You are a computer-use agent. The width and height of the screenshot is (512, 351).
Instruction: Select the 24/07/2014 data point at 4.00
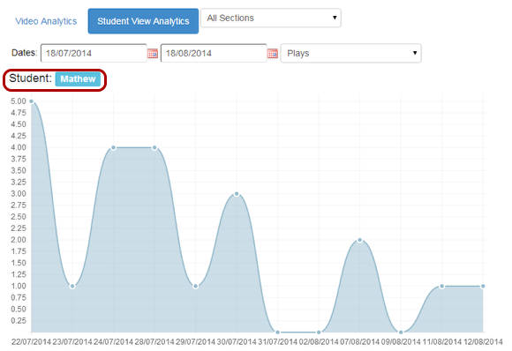[113, 148]
